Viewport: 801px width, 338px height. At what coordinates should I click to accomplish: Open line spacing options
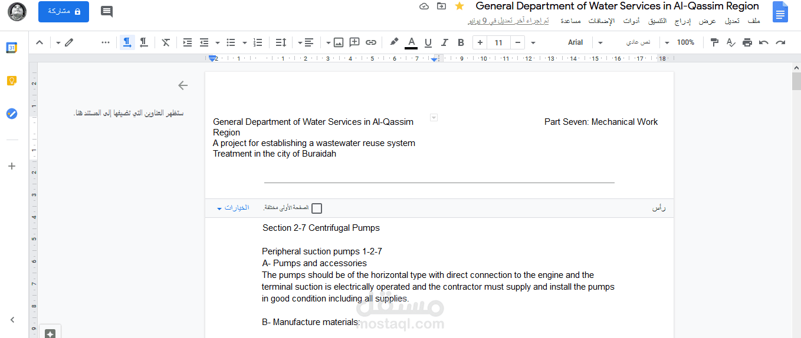(x=281, y=42)
